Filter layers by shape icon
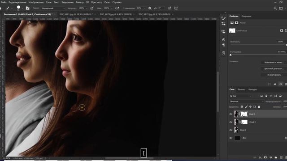This screenshot has height=161, width=287. coord(276,96)
